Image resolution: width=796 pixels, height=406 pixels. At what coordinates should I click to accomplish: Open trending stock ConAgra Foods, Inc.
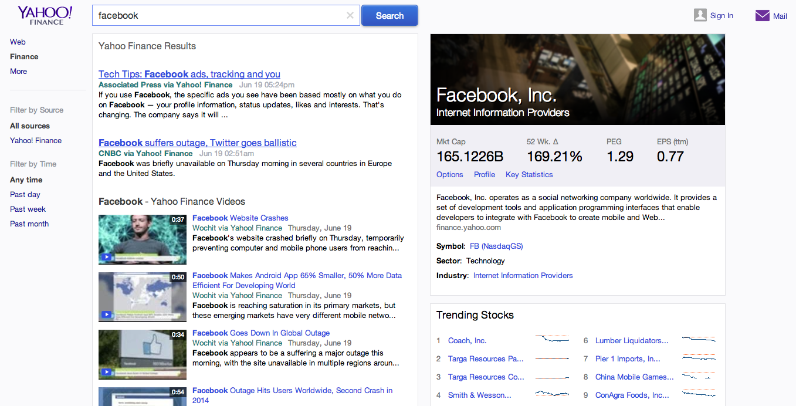[632, 395]
